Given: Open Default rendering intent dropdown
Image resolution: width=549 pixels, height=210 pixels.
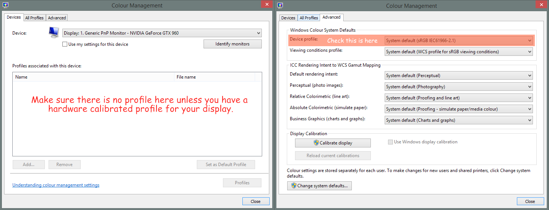Looking at the screenshot, I should (459, 76).
